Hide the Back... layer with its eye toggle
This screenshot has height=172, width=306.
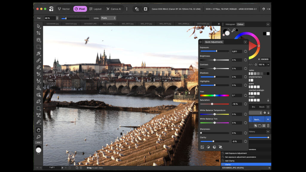tap(267, 119)
